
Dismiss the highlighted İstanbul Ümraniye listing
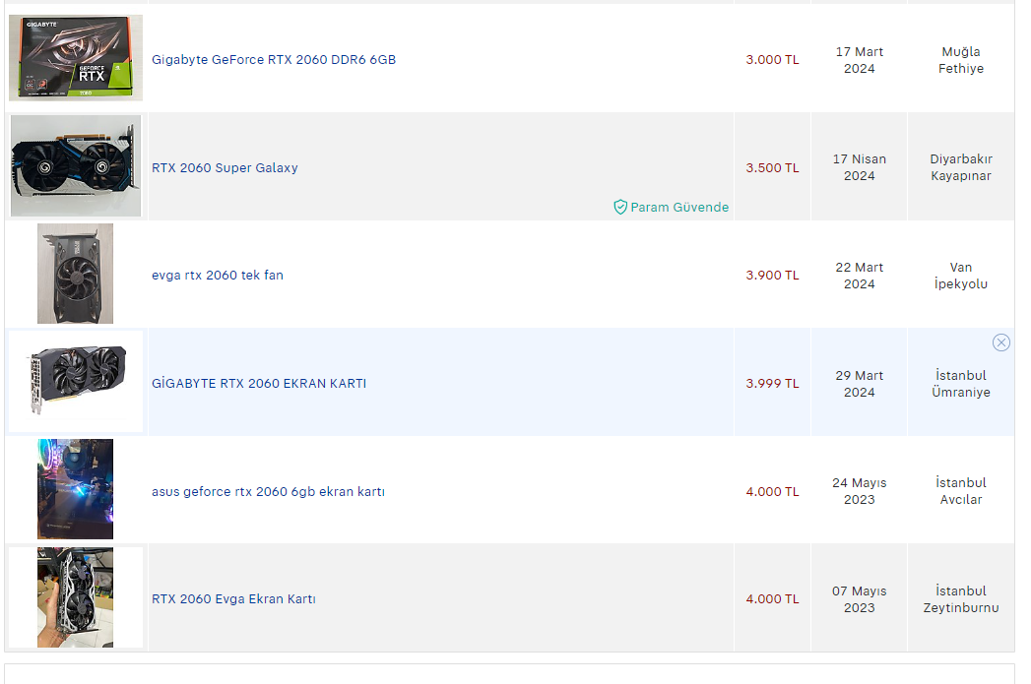(1000, 342)
